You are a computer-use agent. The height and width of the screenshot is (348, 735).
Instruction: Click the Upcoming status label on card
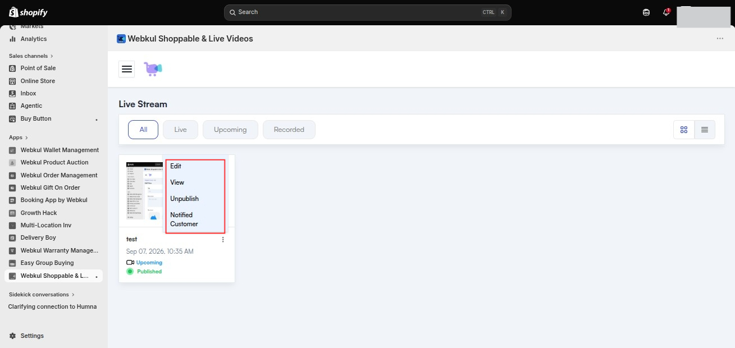(x=149, y=263)
